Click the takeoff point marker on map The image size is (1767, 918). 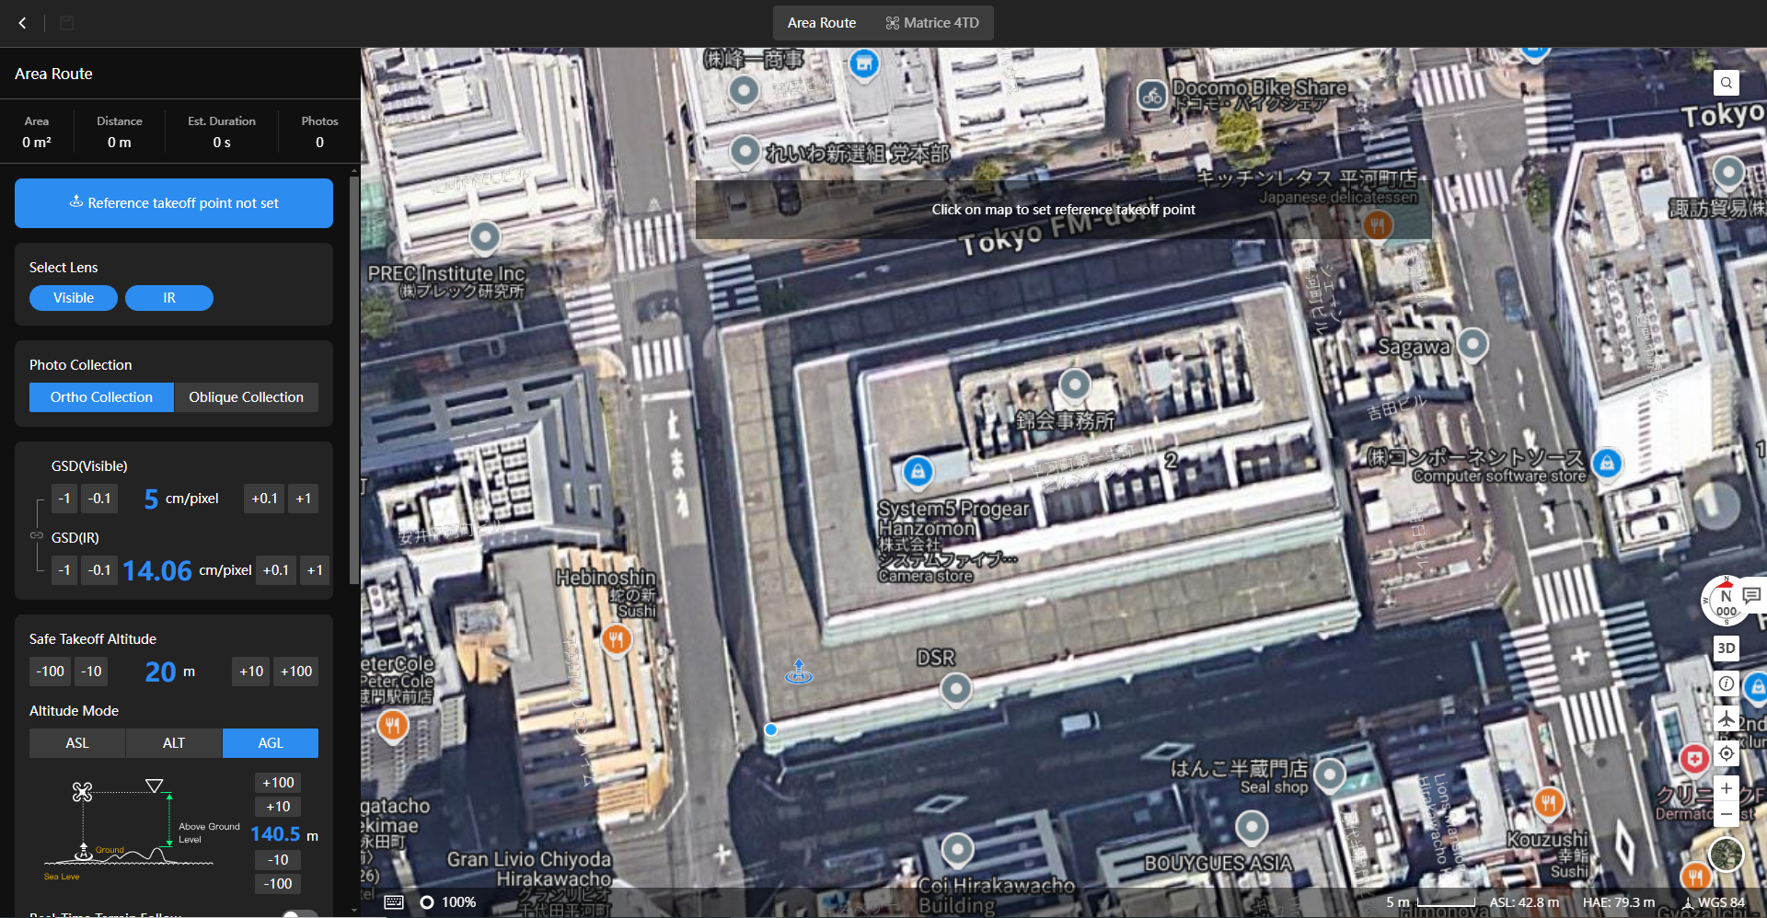click(799, 671)
